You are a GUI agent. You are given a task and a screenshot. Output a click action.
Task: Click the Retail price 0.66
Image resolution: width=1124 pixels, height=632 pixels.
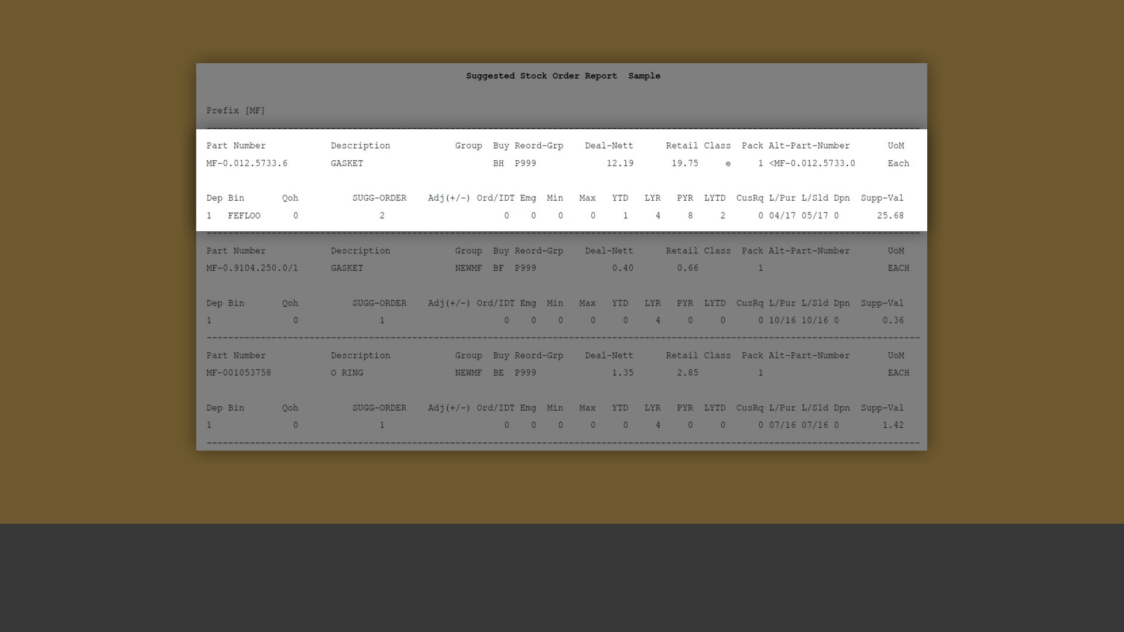[x=687, y=268]
